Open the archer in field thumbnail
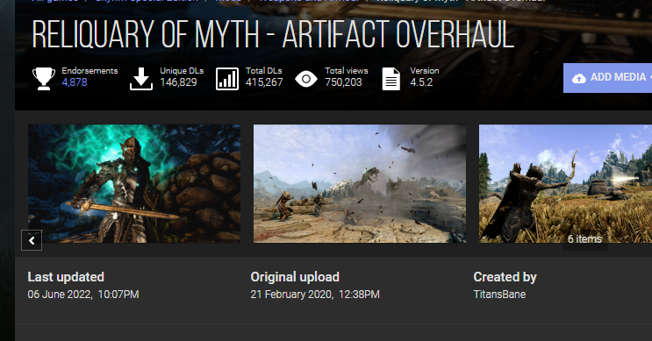Image resolution: width=652 pixels, height=341 pixels. (565, 183)
